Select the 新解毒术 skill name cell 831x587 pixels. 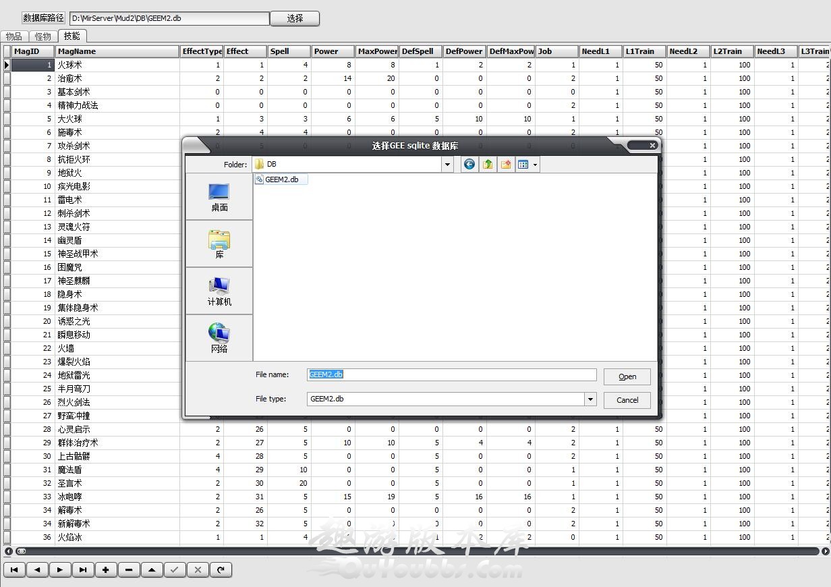[117, 524]
